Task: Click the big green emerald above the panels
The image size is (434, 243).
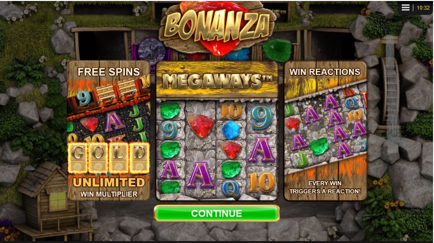Action: [277, 50]
